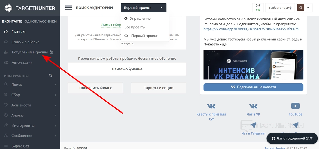Expand the Инструменты submenu chevron

pos(55,126)
